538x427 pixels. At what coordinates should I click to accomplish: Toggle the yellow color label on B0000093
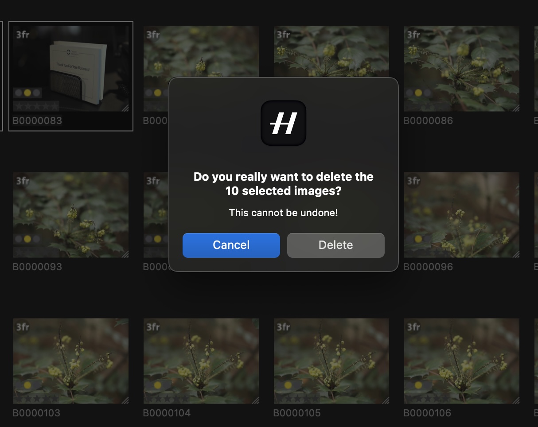pos(27,239)
